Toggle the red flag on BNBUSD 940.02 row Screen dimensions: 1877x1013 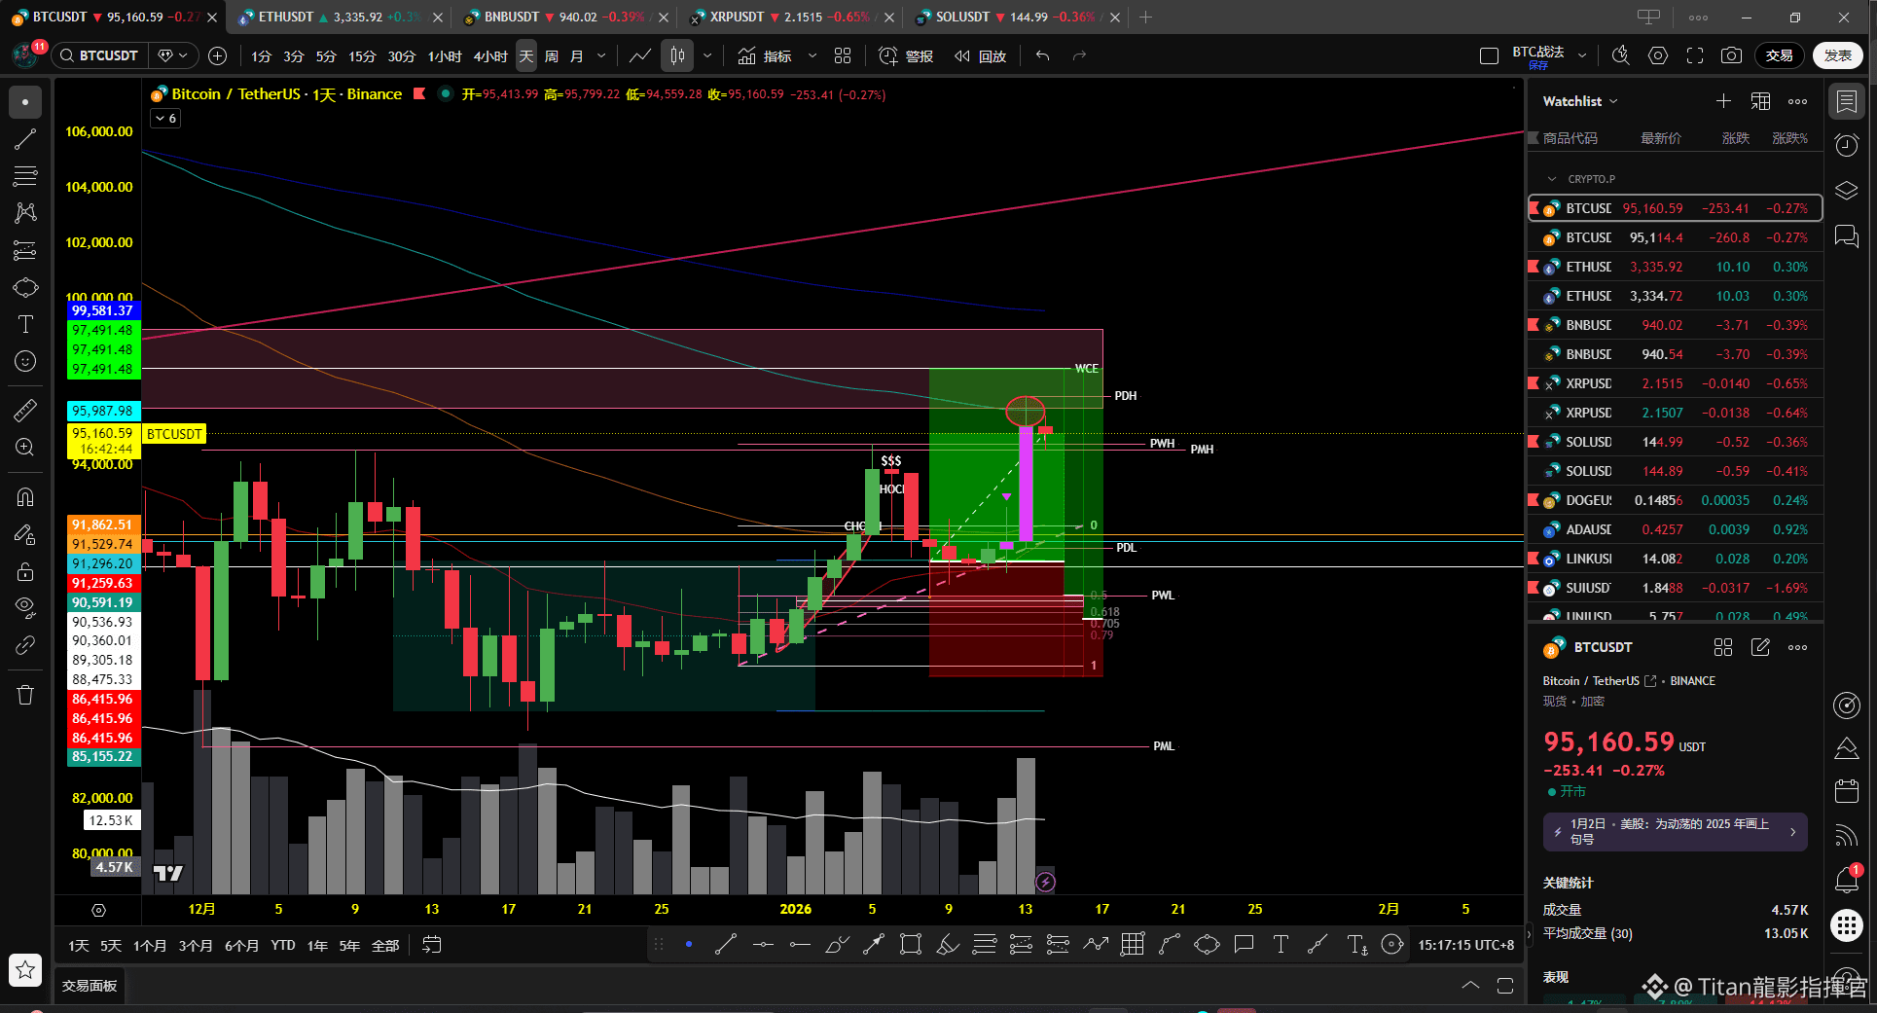coord(1534,325)
